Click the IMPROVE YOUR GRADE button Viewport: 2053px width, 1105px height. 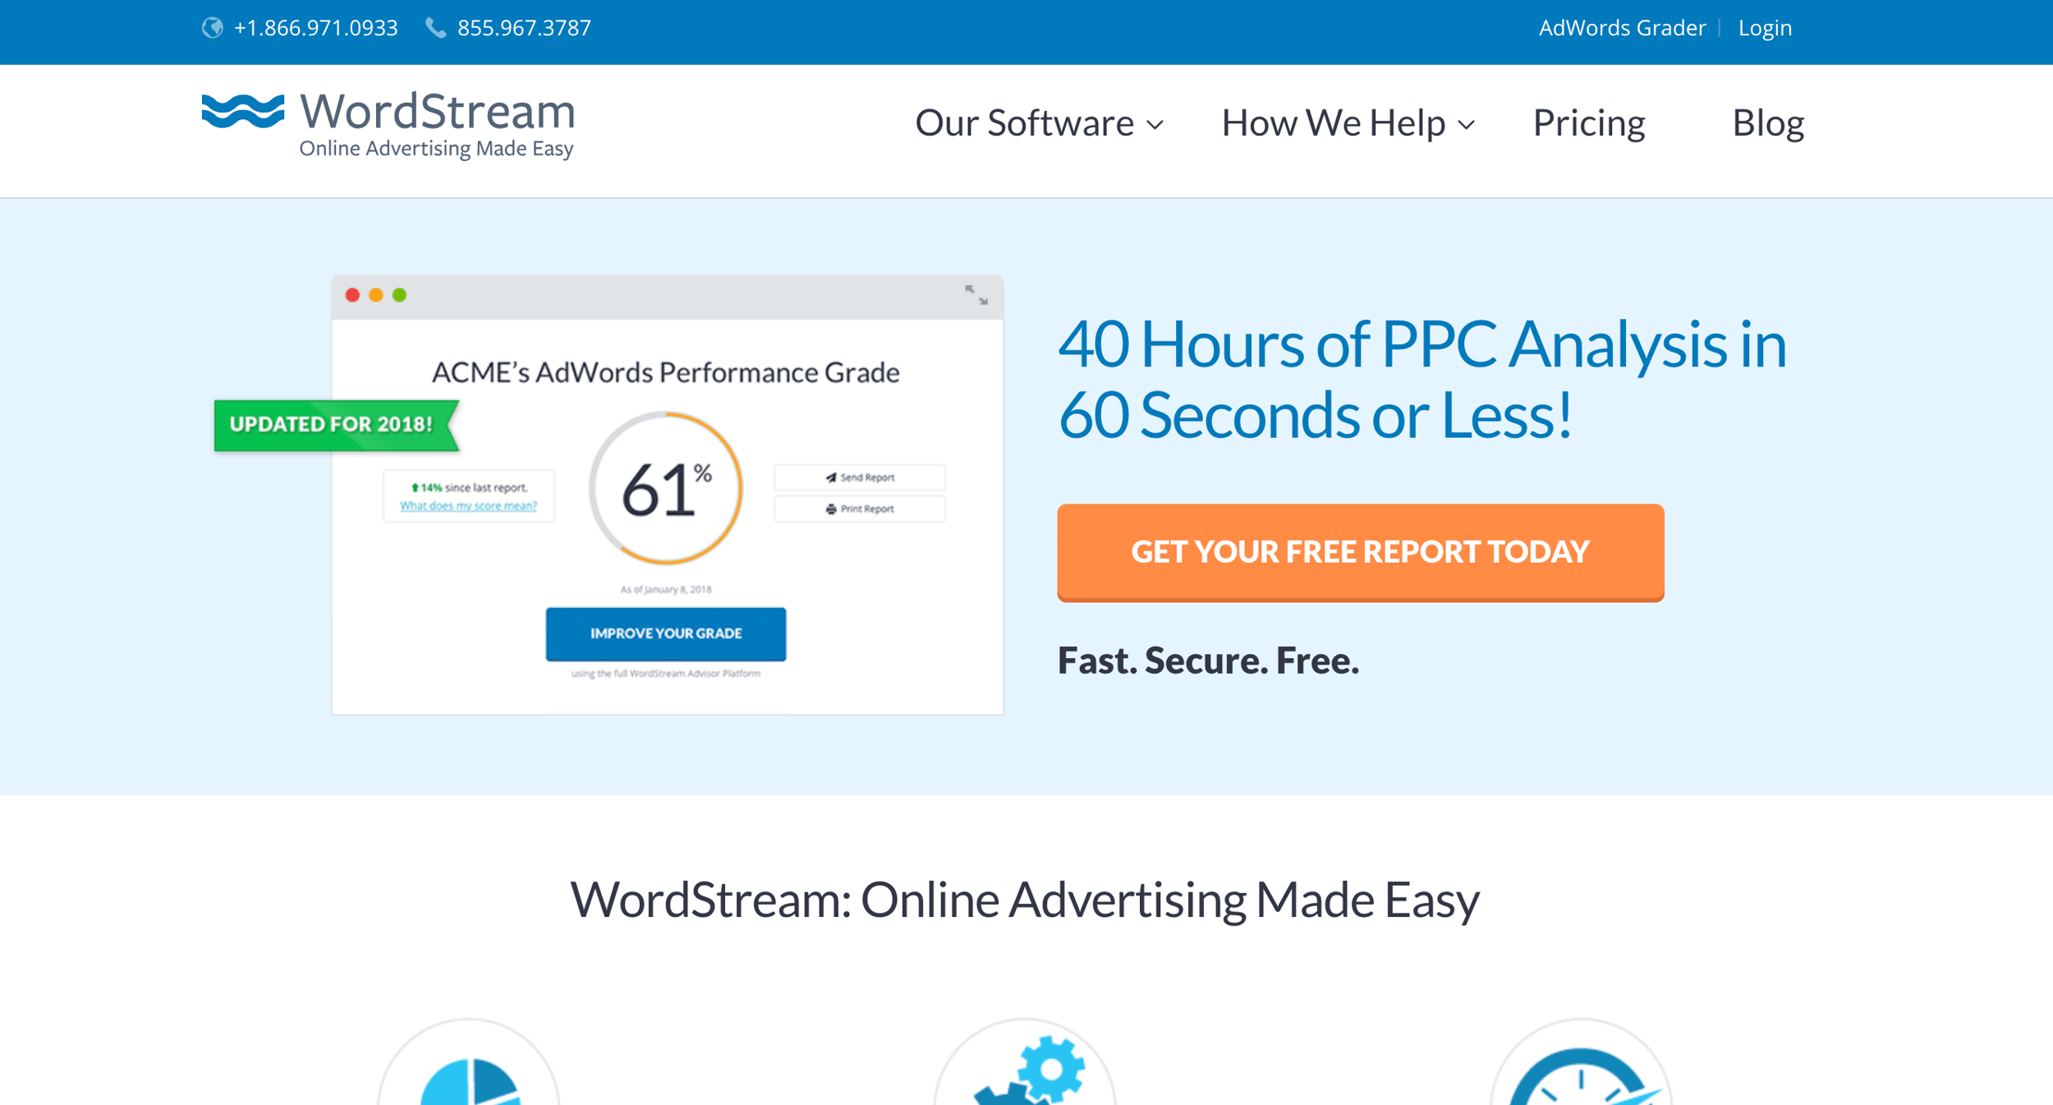pyautogui.click(x=666, y=632)
